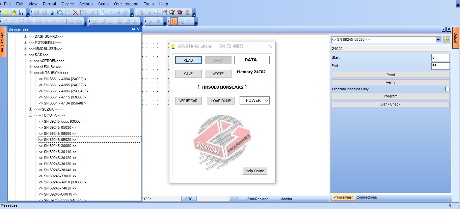Open the Oscilloscope menu
Image resolution: width=461 pixels, height=209 pixels.
[126, 4]
